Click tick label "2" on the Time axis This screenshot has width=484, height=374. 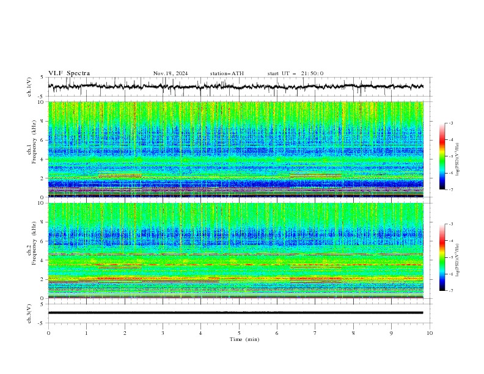pyautogui.click(x=125, y=333)
